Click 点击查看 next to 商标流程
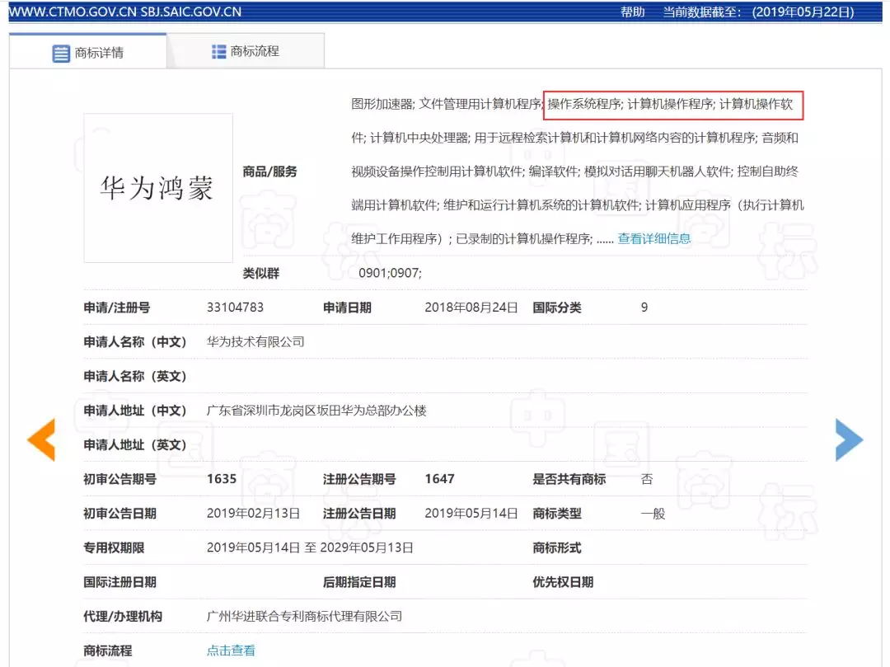This screenshot has height=667, width=890. tap(229, 650)
